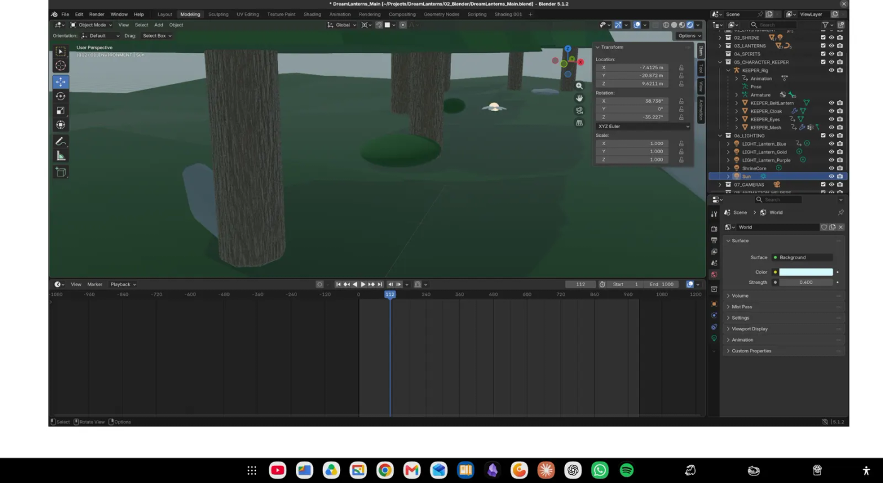This screenshot has height=483, width=883.
Task: Click the Strength 0.400 slider
Action: pos(806,282)
